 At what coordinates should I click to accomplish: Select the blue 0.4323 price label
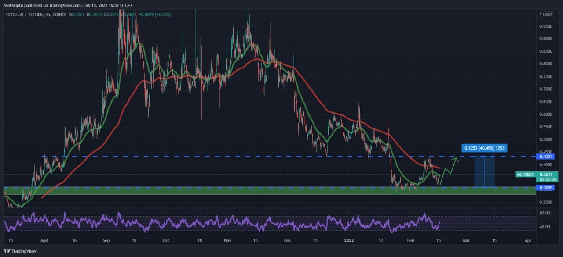pyautogui.click(x=545, y=157)
